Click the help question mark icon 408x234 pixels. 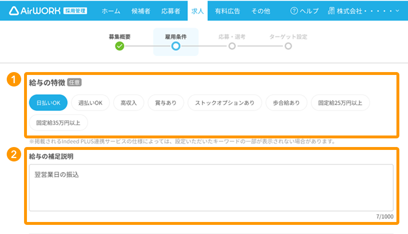click(294, 11)
